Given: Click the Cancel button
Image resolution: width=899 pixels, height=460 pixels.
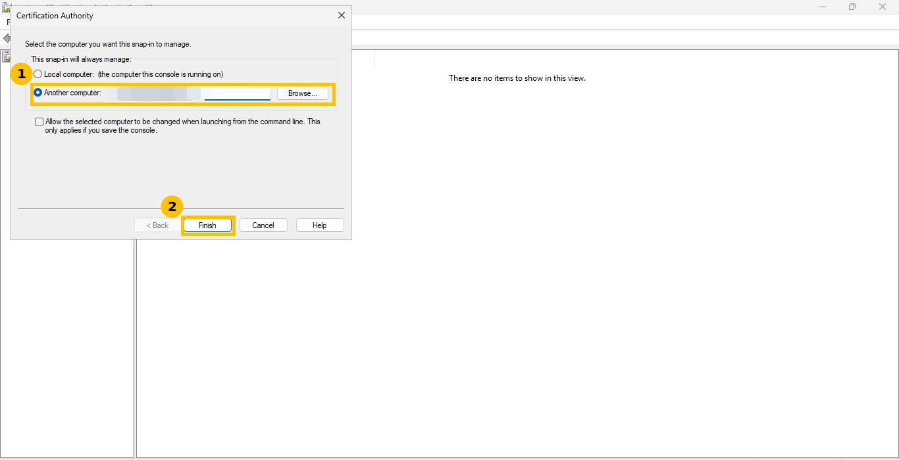Looking at the screenshot, I should [263, 225].
